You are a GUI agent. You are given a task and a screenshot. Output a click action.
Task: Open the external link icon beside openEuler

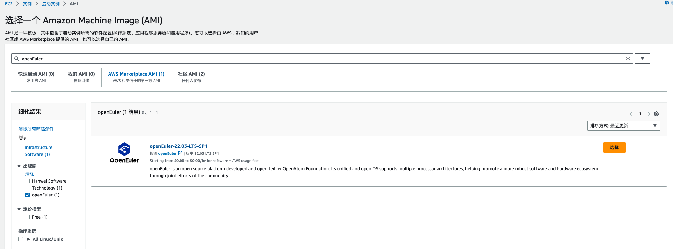(180, 153)
